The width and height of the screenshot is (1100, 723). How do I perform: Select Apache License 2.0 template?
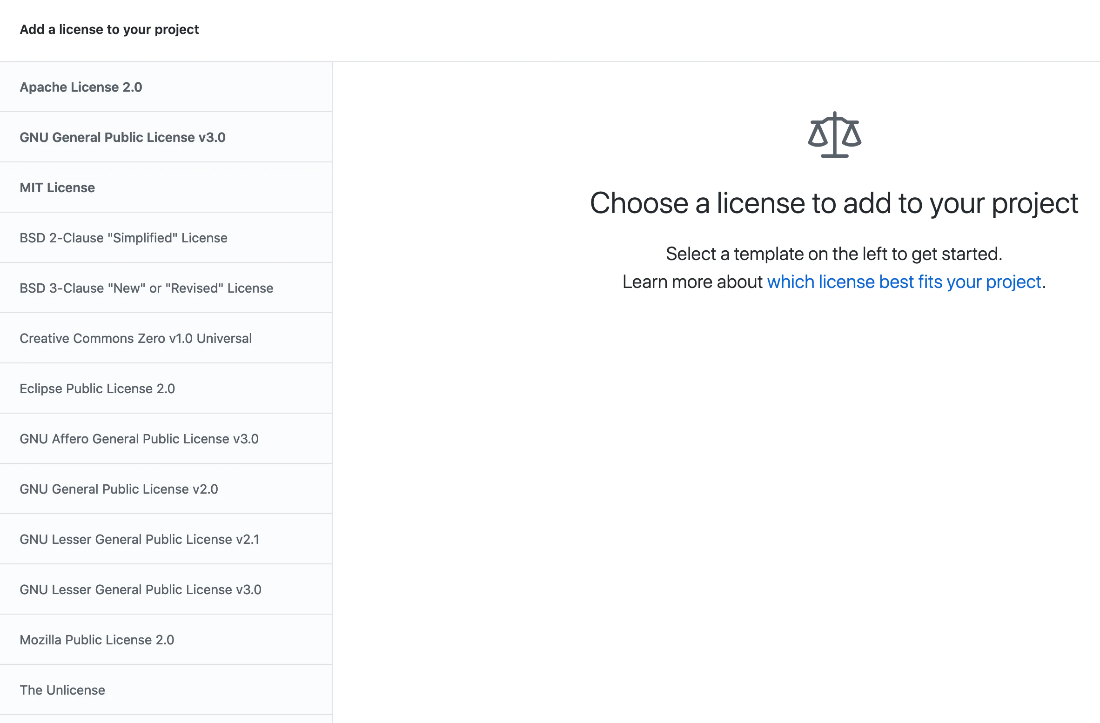coord(81,87)
